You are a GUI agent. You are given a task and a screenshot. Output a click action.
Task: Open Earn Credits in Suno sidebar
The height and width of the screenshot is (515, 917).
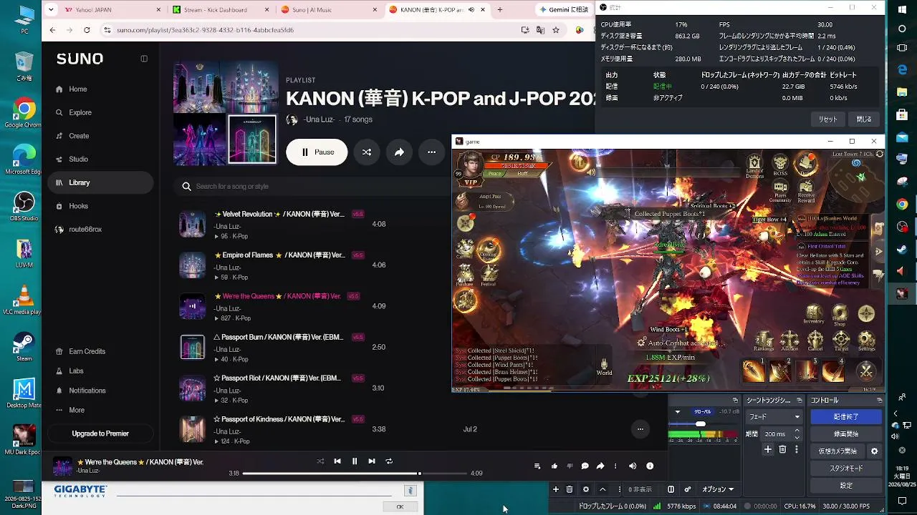(x=100, y=351)
